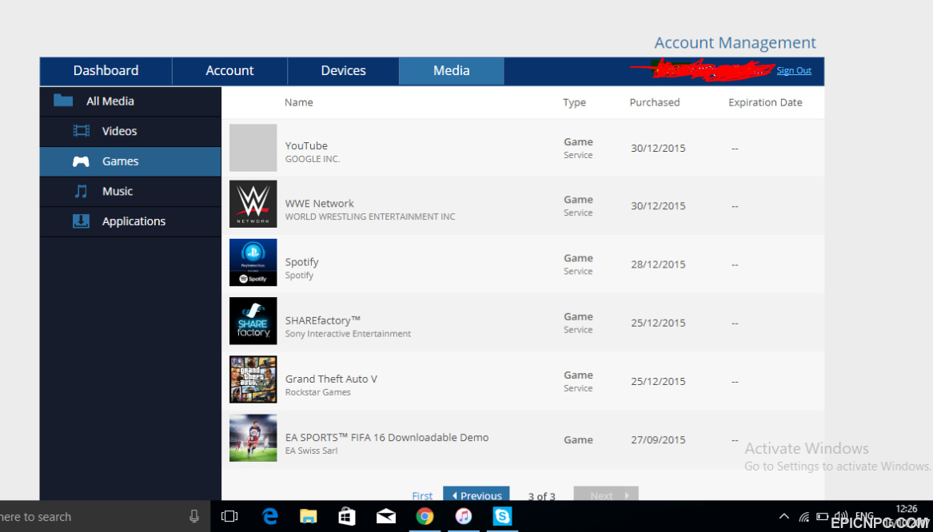Click the Account Management heading
Viewport: 933px width, 532px height.
coord(736,43)
